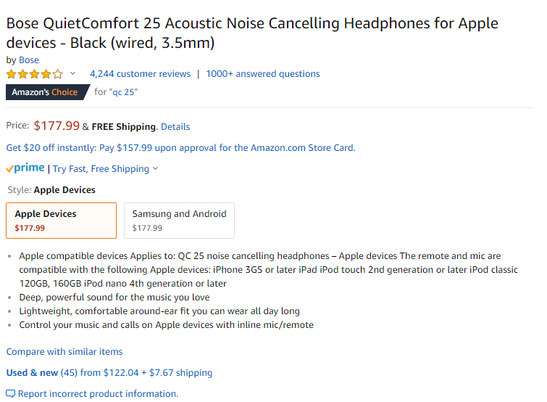Expand Try Fast, Free Shipping dropdown

105,169
